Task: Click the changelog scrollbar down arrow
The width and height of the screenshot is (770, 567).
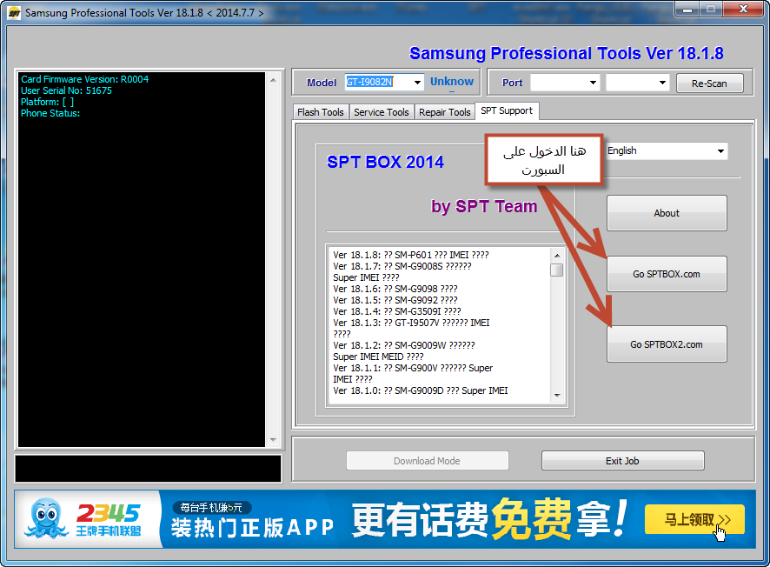Action: tap(557, 396)
